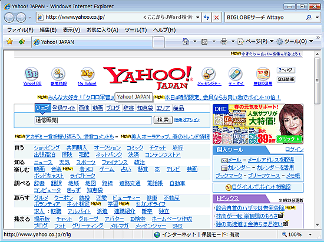
Task: Click the browser Forward arrow button
Action: click(21, 18)
